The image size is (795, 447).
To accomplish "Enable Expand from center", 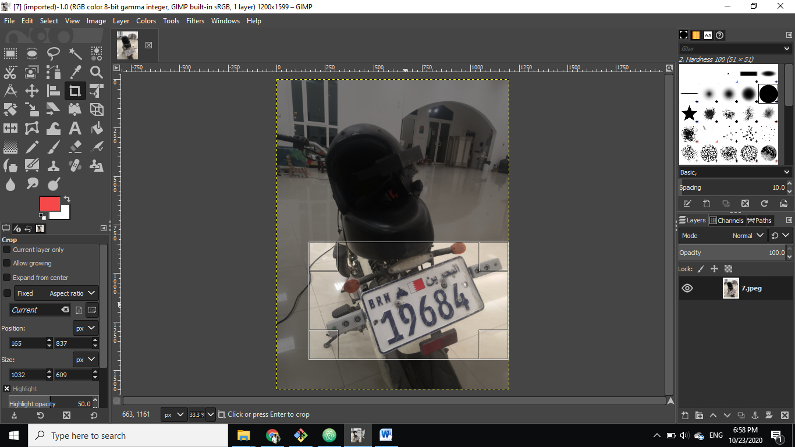I will point(7,278).
